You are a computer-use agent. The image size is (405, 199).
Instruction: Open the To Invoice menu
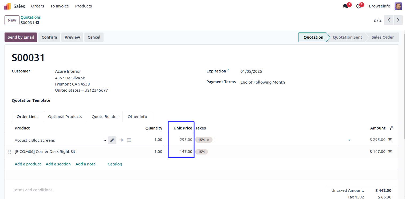coord(60,6)
